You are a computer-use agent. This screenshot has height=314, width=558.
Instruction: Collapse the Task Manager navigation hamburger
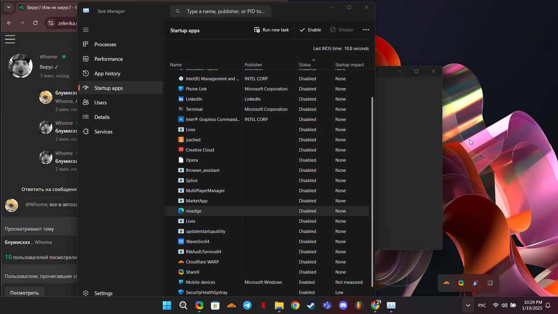86,30
